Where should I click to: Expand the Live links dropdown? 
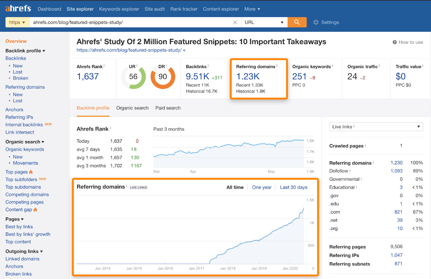tap(376, 127)
